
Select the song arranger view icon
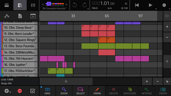pos(20,5)
